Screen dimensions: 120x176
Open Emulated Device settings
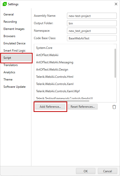[14, 43]
